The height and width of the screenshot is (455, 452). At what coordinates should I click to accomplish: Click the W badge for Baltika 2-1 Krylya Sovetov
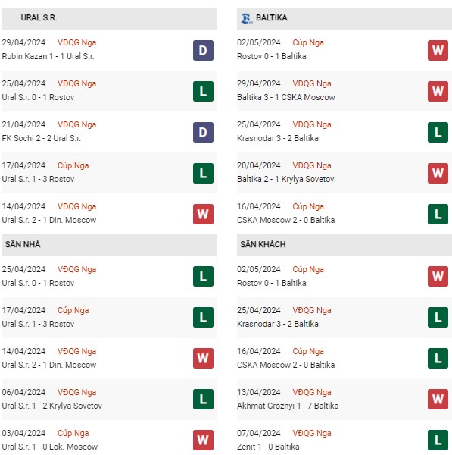click(438, 173)
